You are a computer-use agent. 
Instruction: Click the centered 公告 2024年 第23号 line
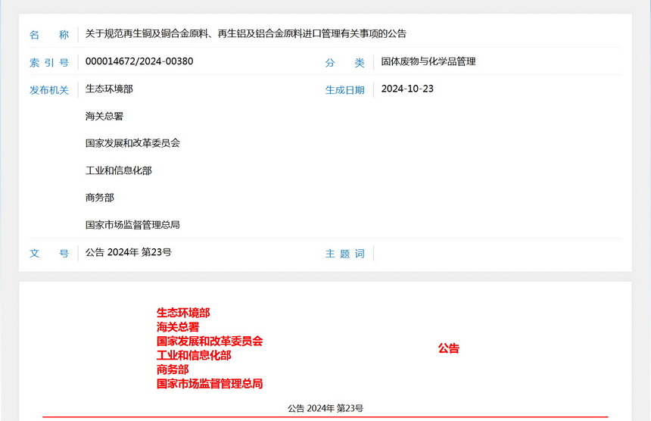[325, 408]
